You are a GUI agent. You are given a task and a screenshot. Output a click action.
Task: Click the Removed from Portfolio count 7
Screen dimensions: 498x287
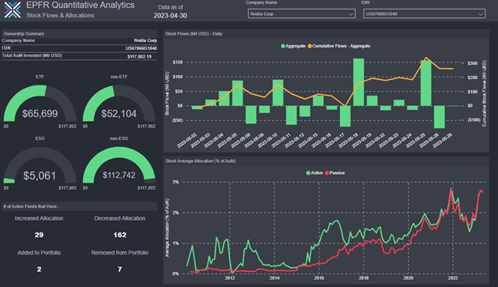119,269
